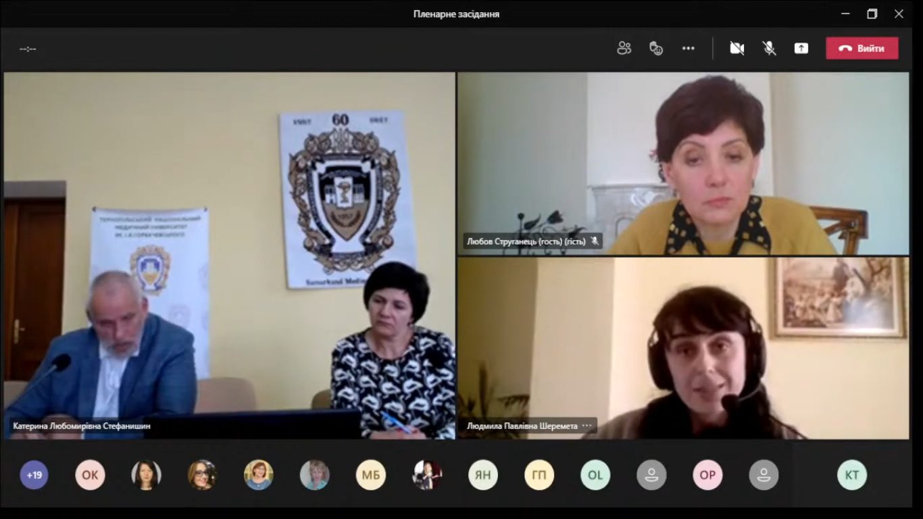Click the OP participant avatar
Screen dimensions: 923x519
(707, 475)
